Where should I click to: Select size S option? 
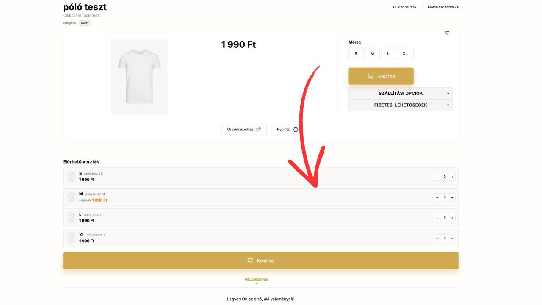pos(356,53)
